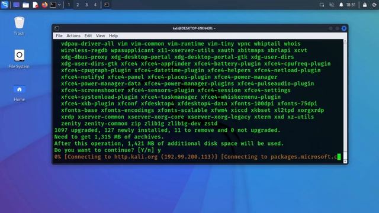Click the network connection tray icon
This screenshot has width=379, height=213.
click(x=322, y=5)
